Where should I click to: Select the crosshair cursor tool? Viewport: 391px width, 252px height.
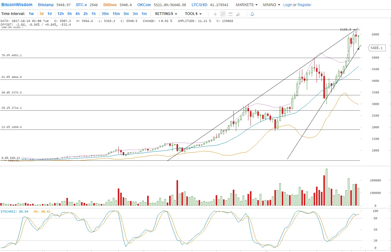tap(215, 14)
